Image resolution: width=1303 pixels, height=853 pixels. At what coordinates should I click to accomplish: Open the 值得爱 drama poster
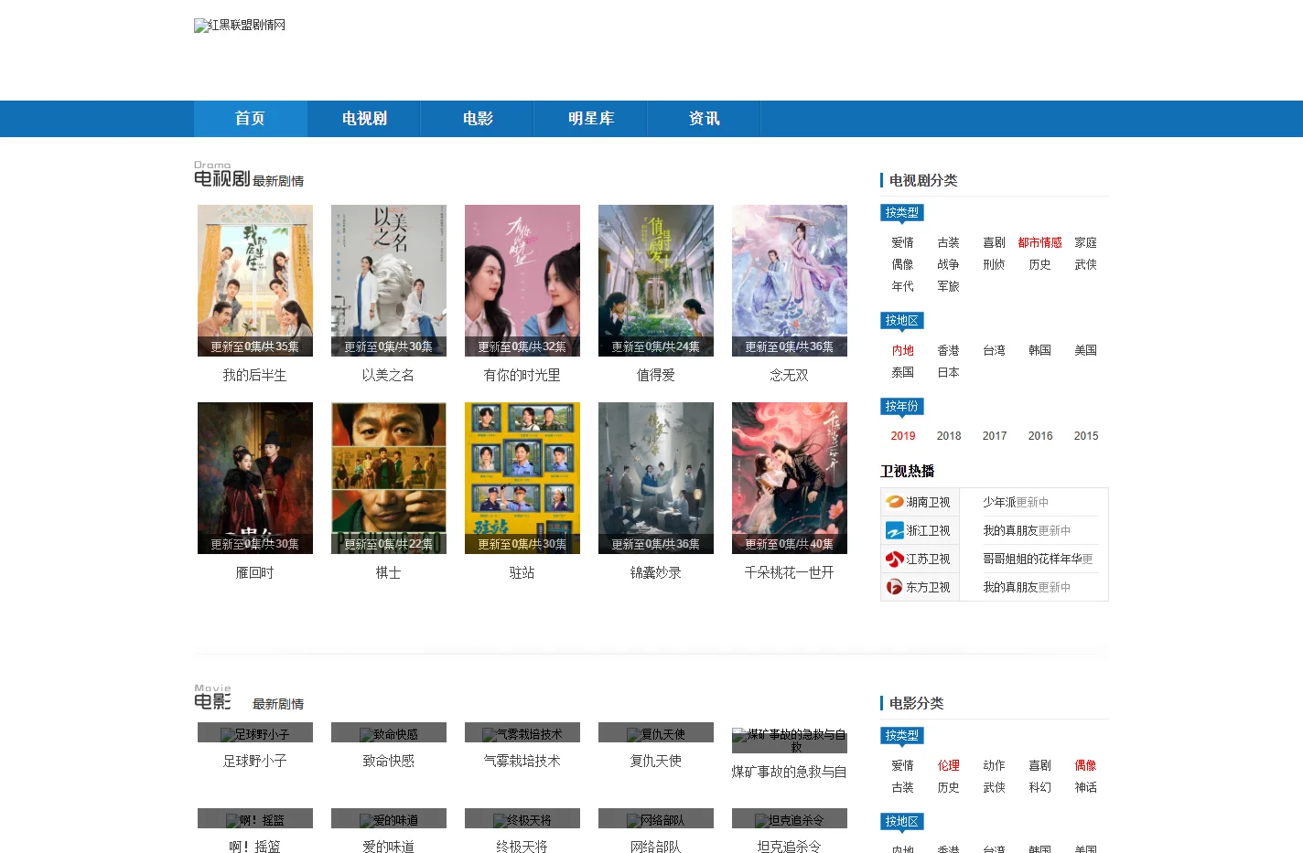(656, 281)
